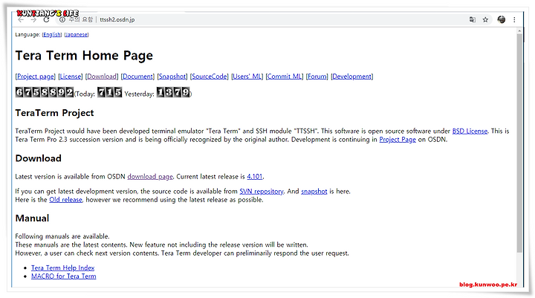Viewport: 535px width, 298px height.
Task: Open the SourceCode link
Action: click(x=210, y=77)
